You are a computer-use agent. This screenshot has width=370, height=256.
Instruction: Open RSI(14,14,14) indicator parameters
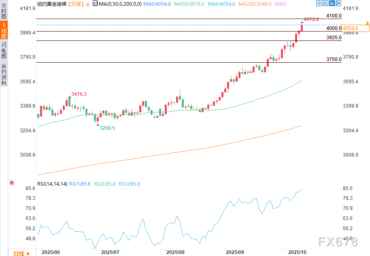tap(52, 184)
